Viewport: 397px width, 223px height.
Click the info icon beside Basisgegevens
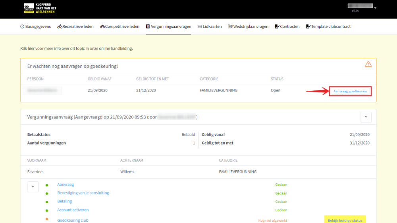coord(22,27)
